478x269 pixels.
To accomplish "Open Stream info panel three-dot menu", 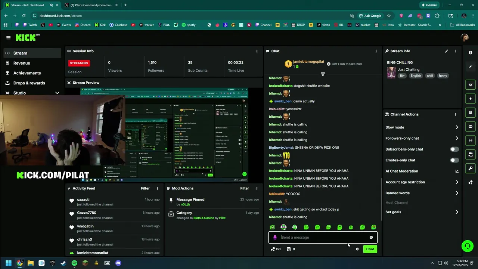I will (x=455, y=51).
